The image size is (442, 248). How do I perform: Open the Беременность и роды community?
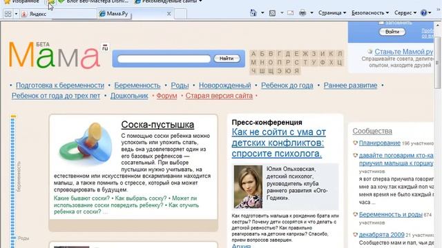391,214
